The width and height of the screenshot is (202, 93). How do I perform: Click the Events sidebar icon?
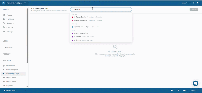4,15
